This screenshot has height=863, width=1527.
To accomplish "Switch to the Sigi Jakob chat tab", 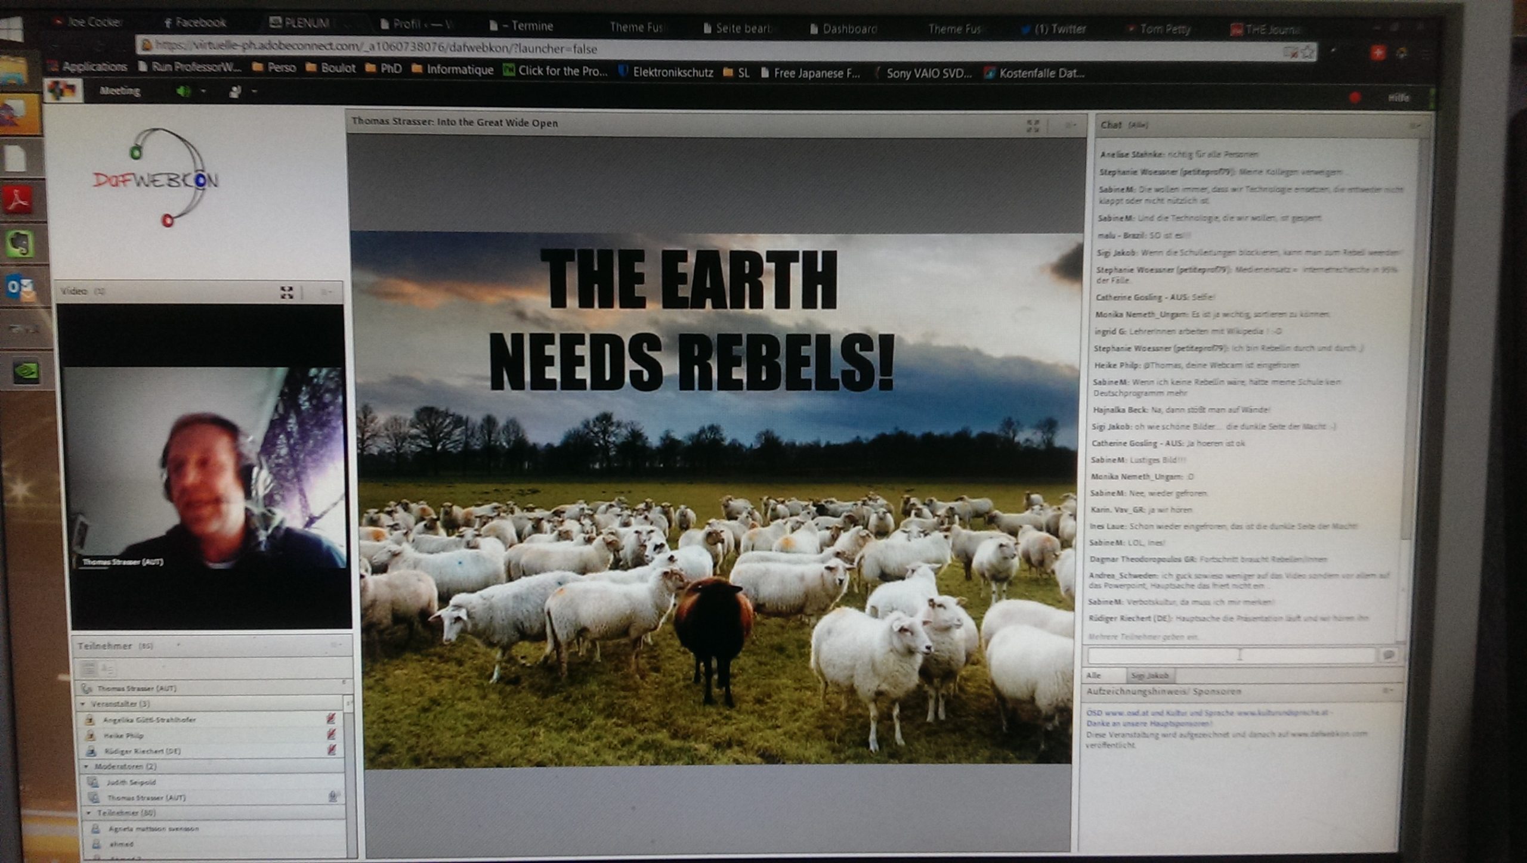I will 1149,675.
